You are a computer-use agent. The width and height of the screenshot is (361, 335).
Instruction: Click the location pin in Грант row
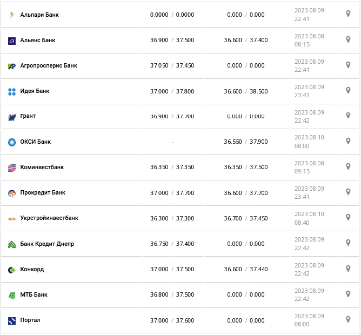click(348, 116)
